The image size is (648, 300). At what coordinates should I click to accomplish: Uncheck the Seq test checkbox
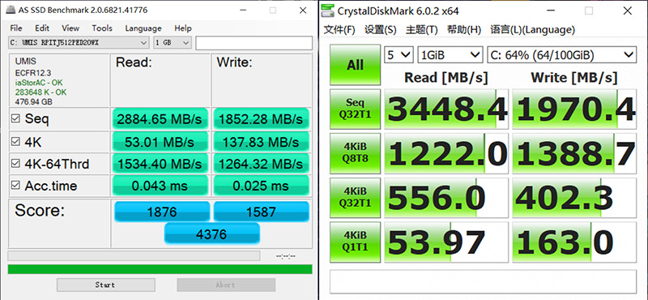[15, 119]
